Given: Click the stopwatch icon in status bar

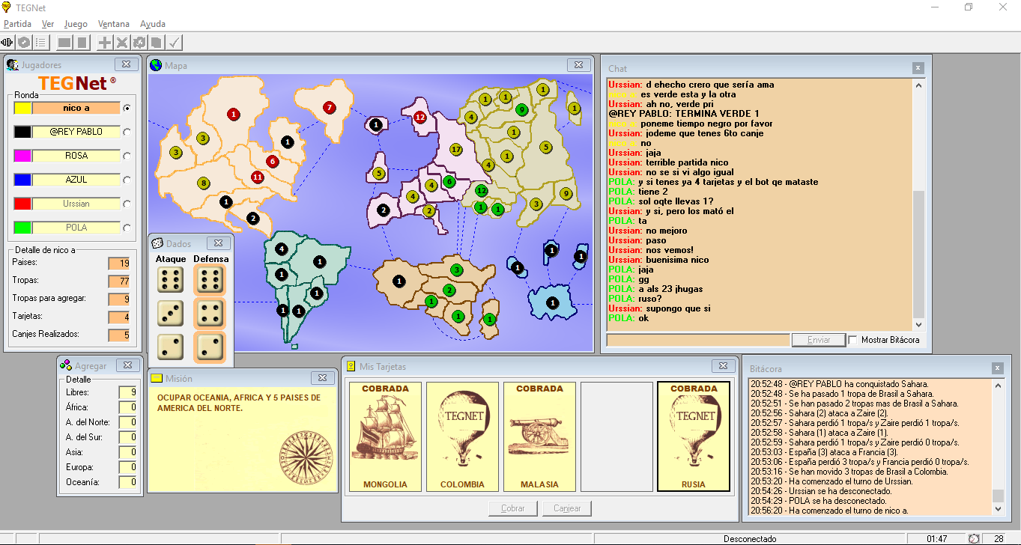Looking at the screenshot, I should (x=974, y=538).
